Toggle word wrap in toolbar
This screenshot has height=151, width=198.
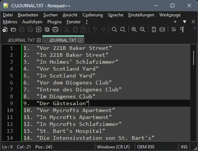174,29
